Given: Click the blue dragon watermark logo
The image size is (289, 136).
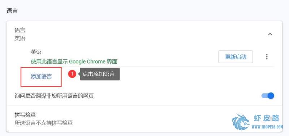Looking at the screenshot, I should click(x=241, y=122).
